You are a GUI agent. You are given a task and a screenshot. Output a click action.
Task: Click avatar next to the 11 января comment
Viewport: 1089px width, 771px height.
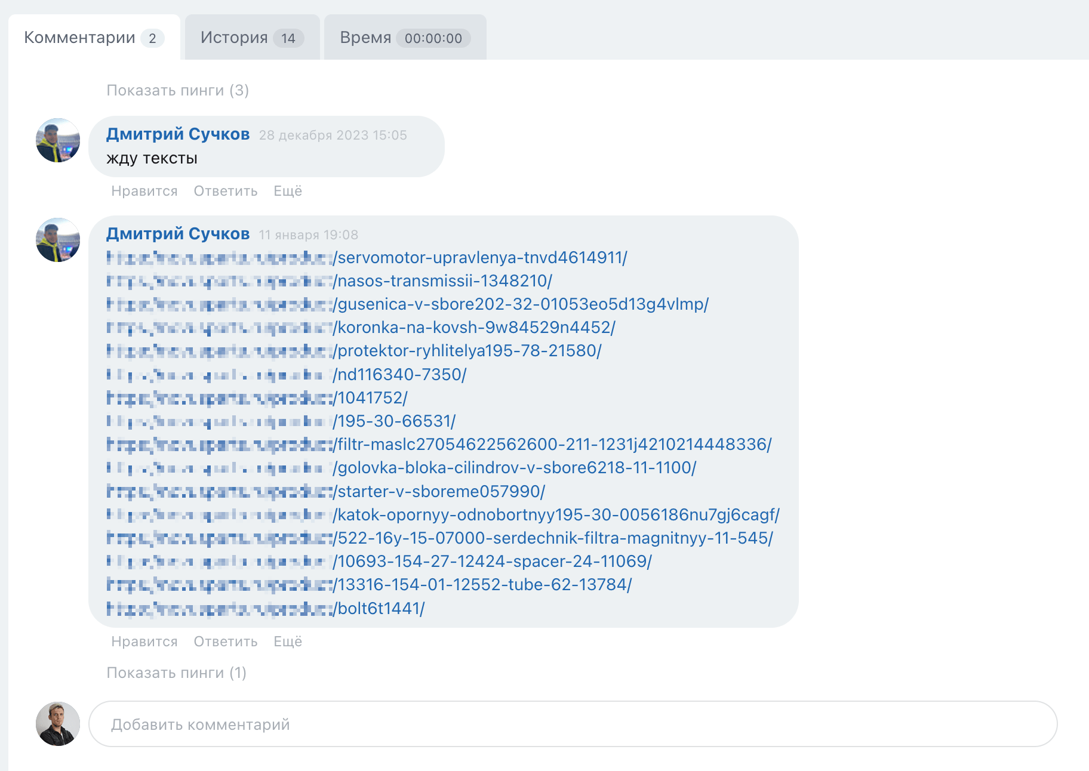58,240
